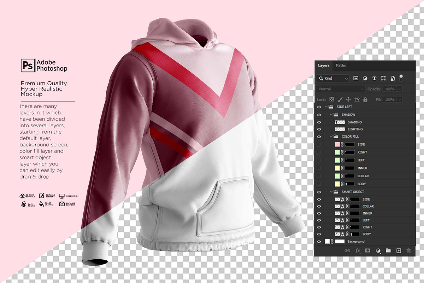Lock transparent pixels icon
This screenshot has height=283, width=424.
(331, 100)
